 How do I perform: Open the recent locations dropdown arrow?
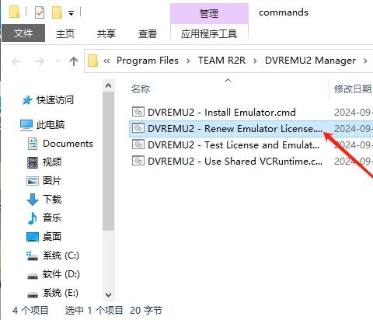pos(58,61)
